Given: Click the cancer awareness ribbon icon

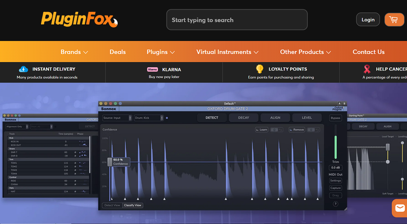Looking at the screenshot, I should (x=367, y=69).
